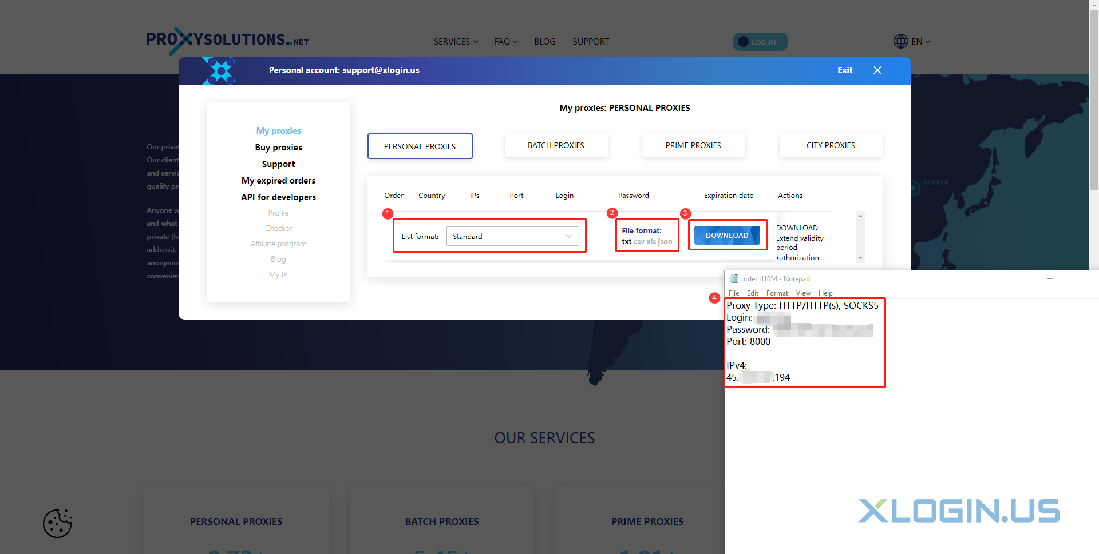
Task: Click the scroll up arrow in proxy table
Action: (860, 216)
